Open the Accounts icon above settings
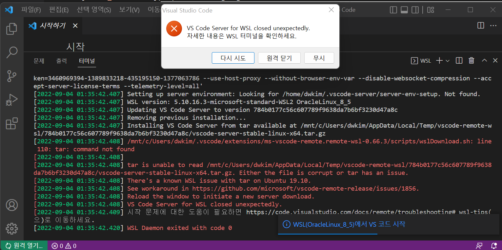Image resolution: width=502 pixels, height=250 pixels. (x=11, y=205)
